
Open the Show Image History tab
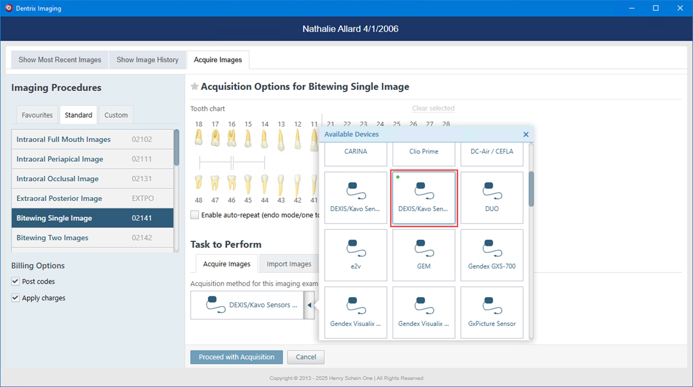[148, 60]
